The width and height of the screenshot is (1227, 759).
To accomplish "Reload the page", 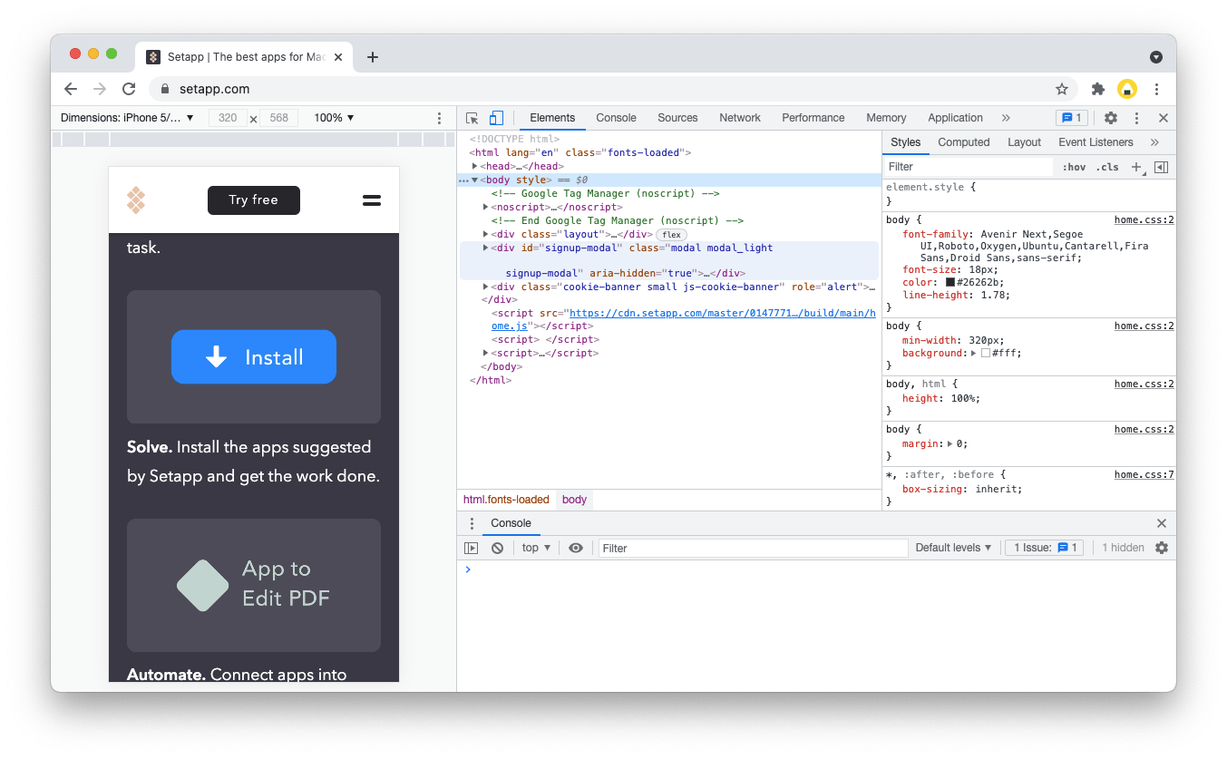I will (x=129, y=89).
